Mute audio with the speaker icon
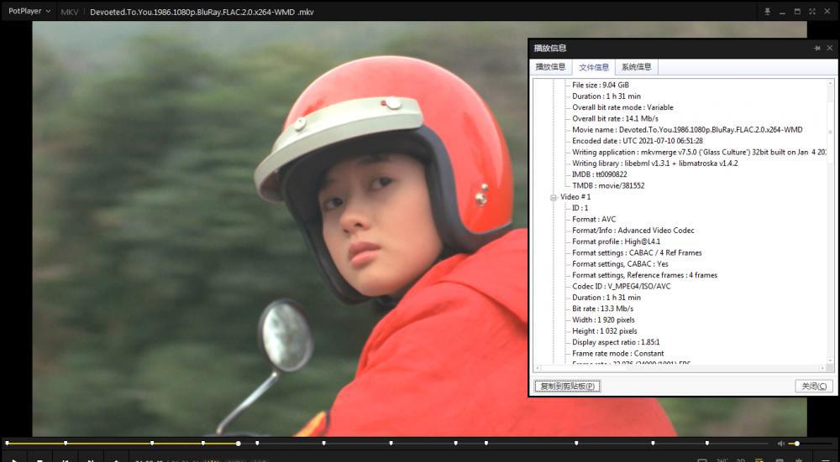This screenshot has width=840, height=462. tap(781, 444)
